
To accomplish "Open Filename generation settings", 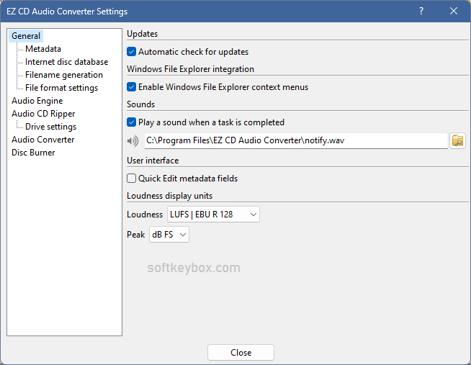I will (x=64, y=75).
